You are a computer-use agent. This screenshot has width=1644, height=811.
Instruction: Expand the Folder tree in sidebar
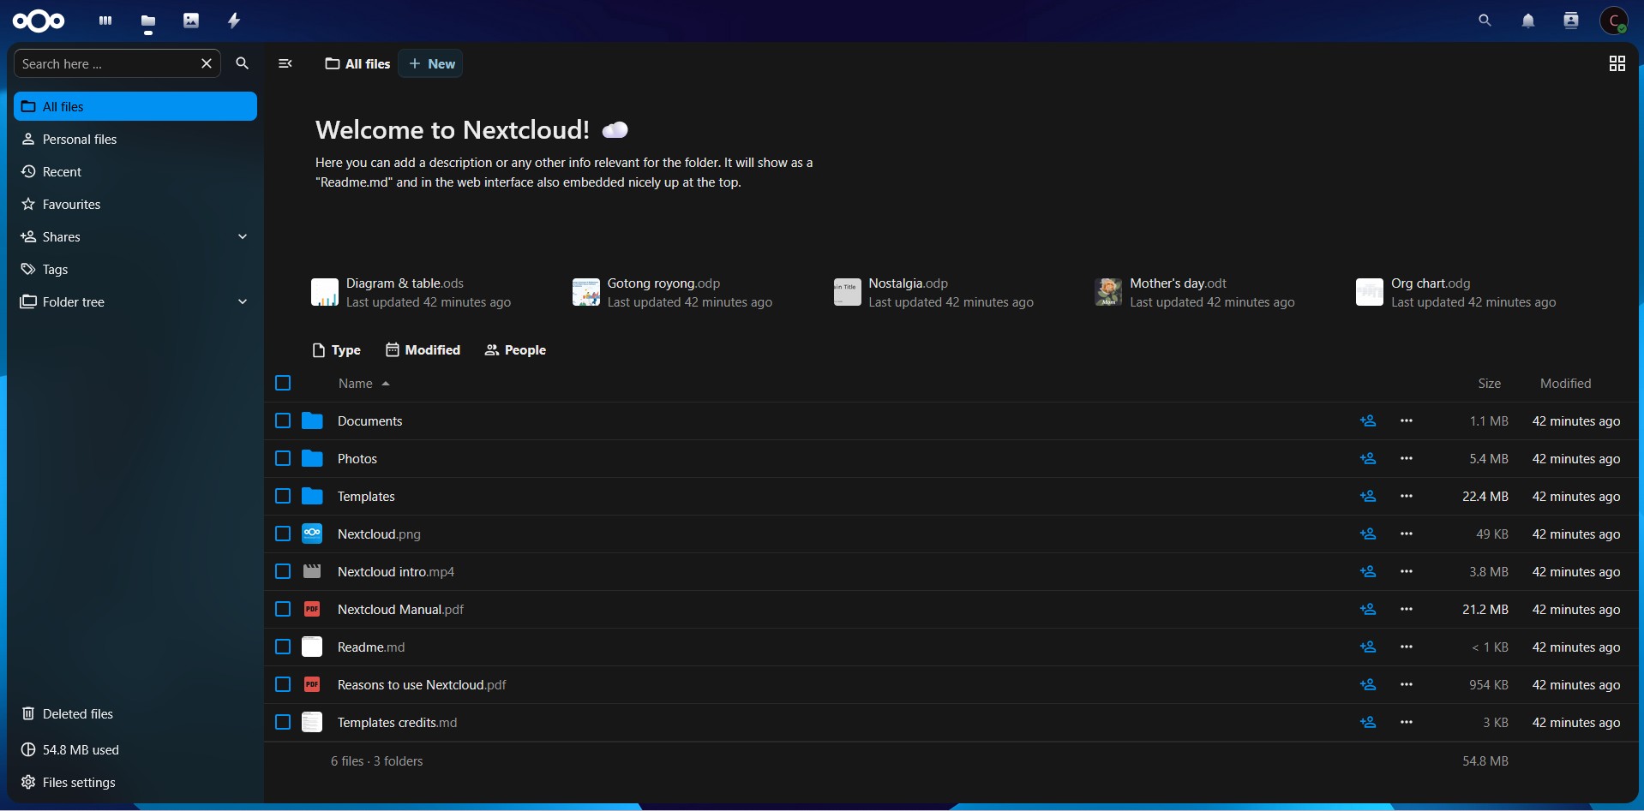point(243,301)
